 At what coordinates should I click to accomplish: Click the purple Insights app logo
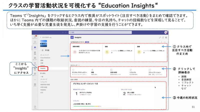coord(72,37)
